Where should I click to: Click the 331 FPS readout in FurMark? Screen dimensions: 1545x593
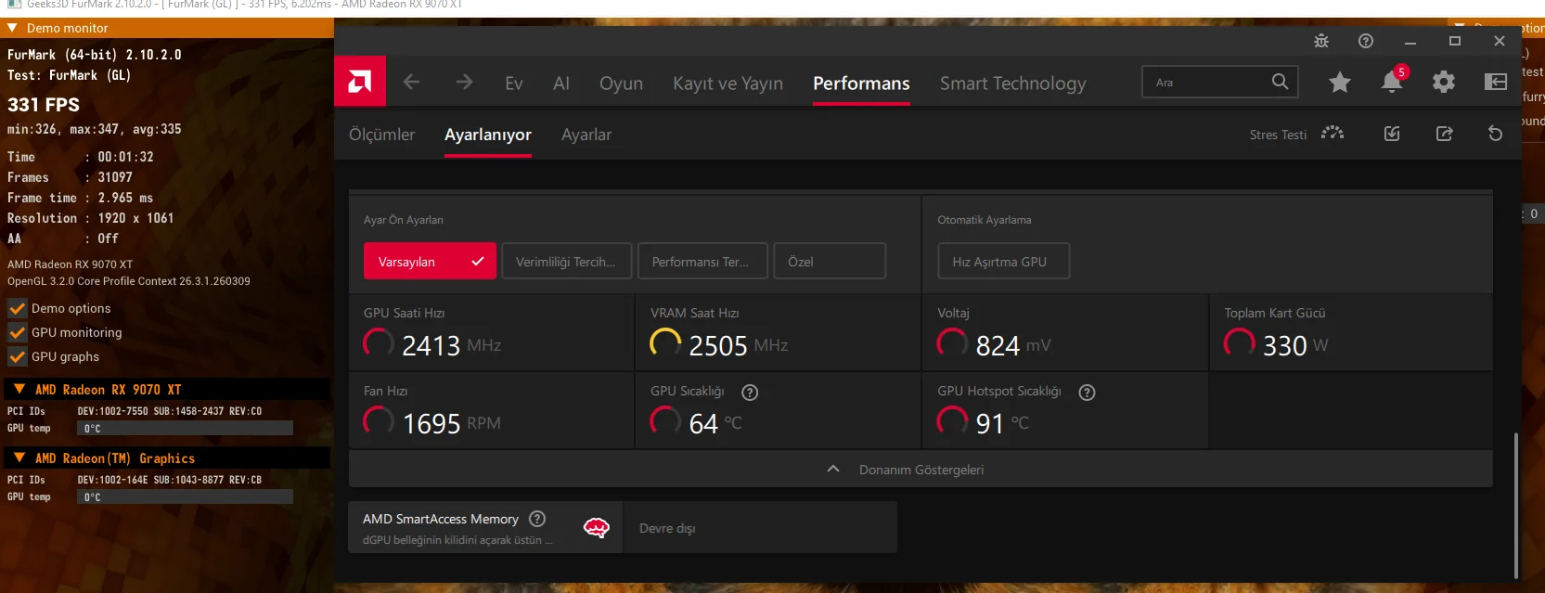44,105
